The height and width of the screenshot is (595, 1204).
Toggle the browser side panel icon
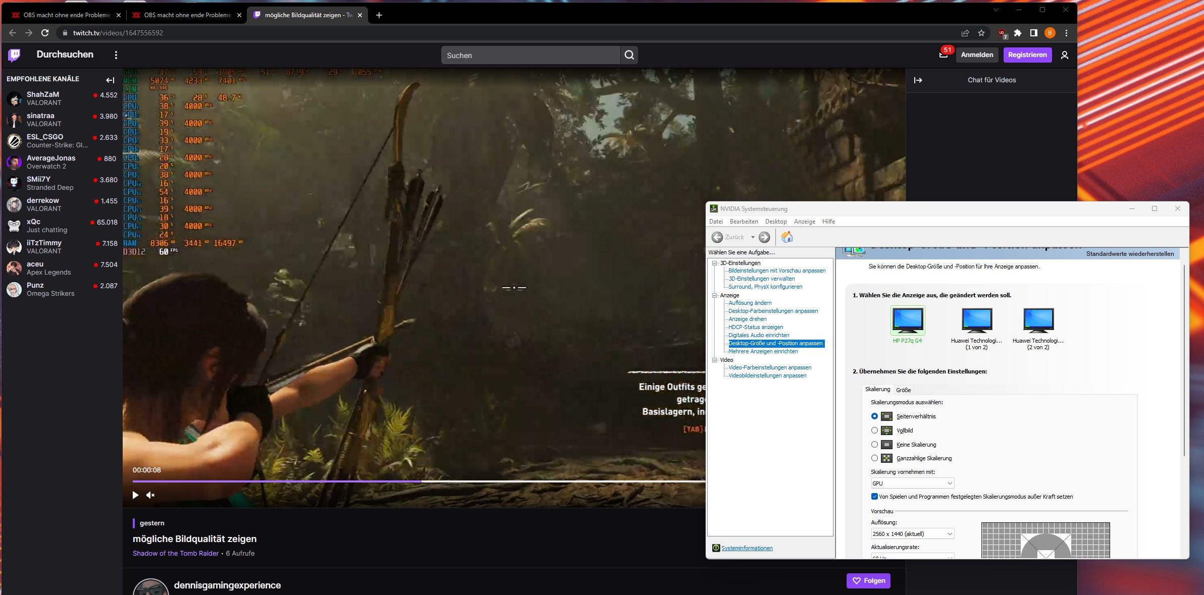click(1033, 33)
